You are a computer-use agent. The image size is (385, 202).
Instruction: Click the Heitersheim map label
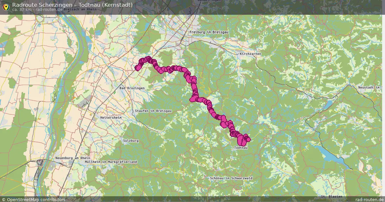tap(111, 118)
